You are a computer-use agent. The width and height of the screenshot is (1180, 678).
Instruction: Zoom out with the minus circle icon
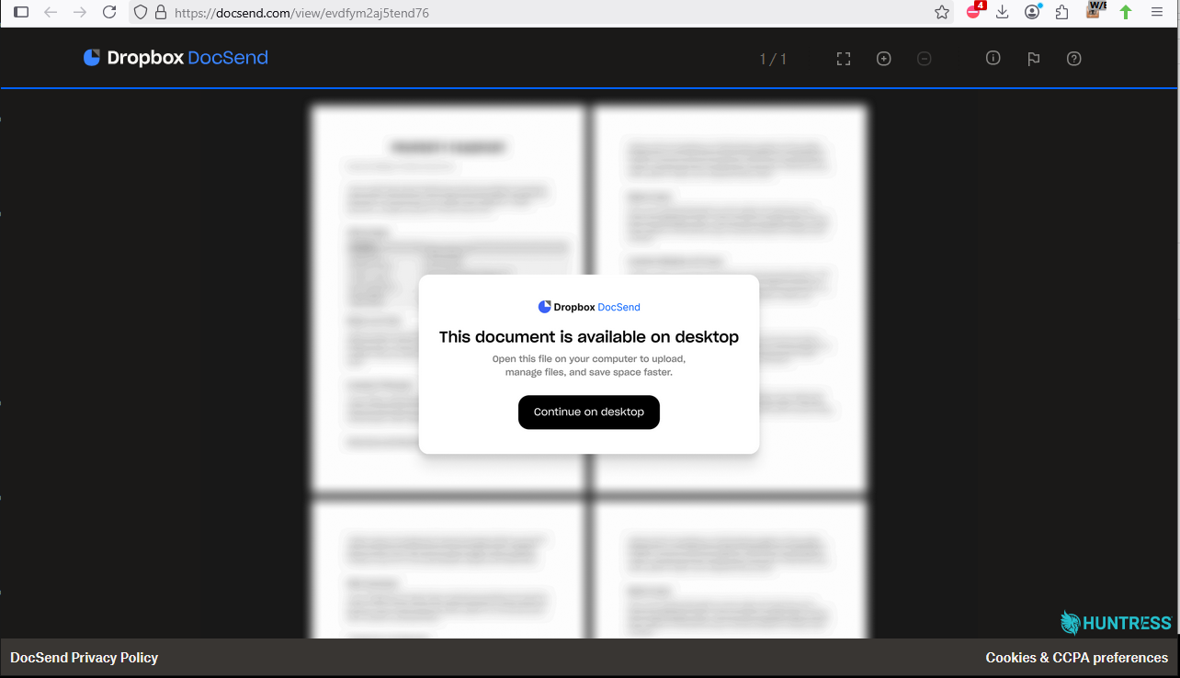point(925,59)
